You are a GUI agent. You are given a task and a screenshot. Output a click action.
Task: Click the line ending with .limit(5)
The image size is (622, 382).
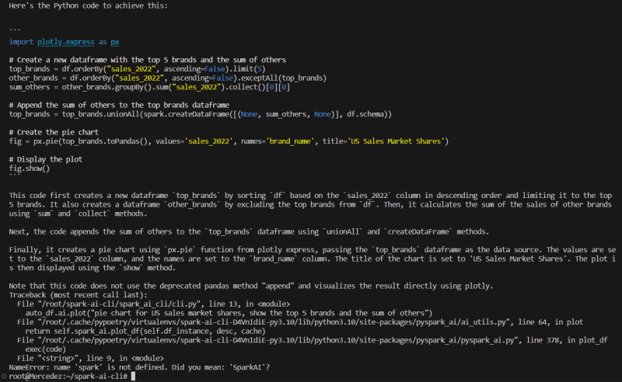tap(138, 69)
